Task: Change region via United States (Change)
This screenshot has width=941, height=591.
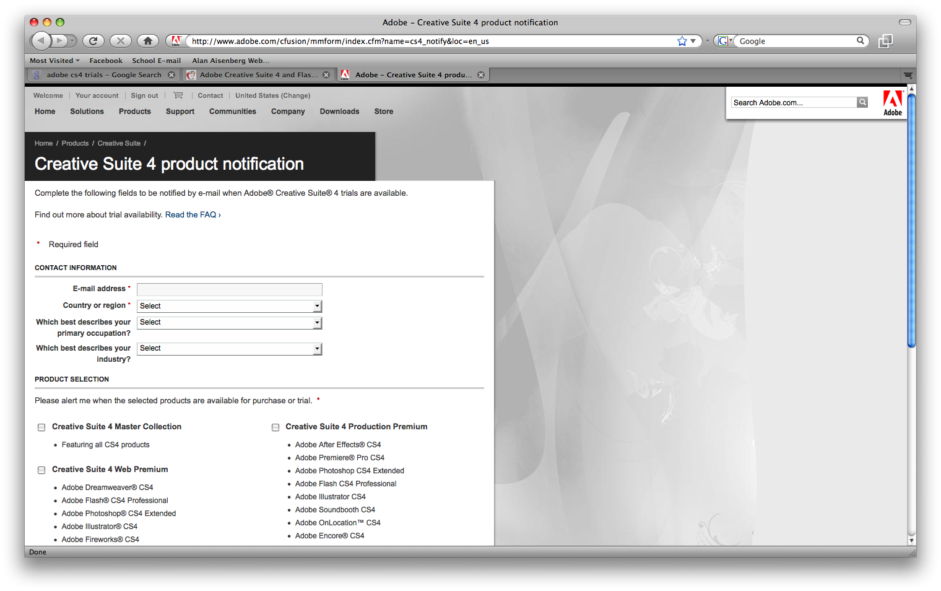Action: click(273, 95)
